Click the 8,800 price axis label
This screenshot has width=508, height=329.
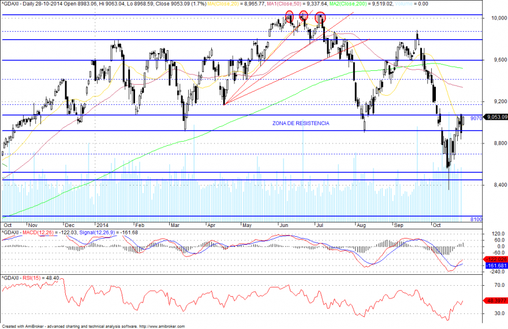(500, 143)
